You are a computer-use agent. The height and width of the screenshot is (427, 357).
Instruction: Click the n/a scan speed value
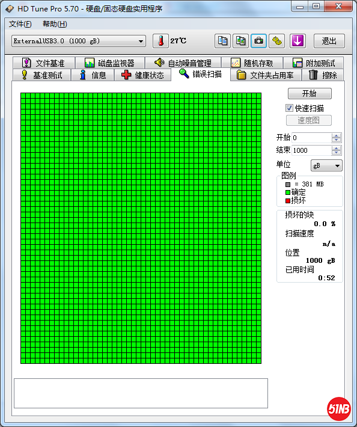pyautogui.click(x=329, y=244)
